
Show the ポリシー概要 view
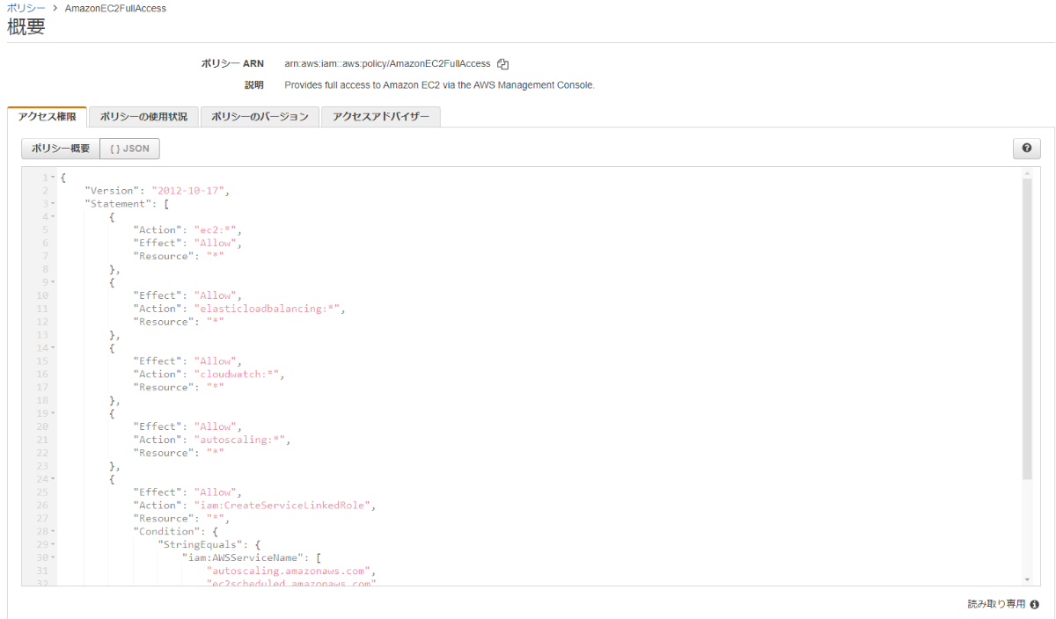point(61,149)
